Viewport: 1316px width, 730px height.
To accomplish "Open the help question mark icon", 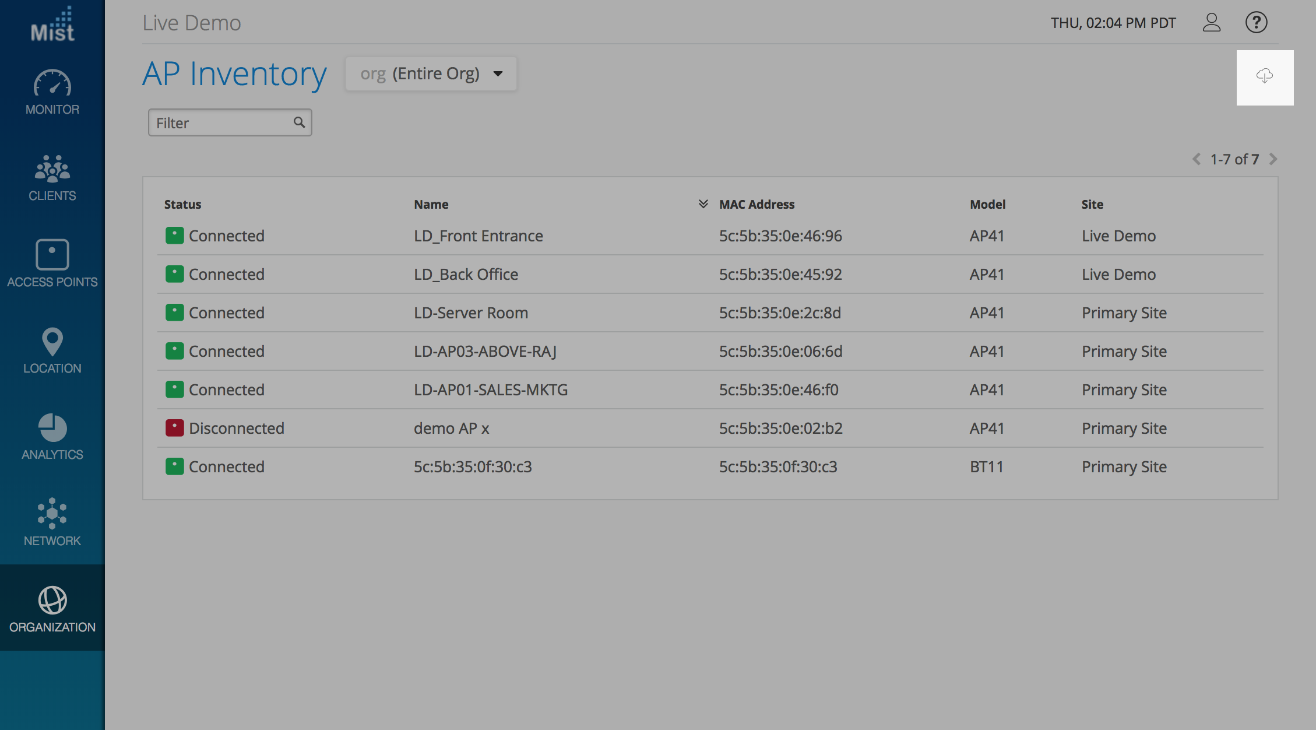I will coord(1256,23).
